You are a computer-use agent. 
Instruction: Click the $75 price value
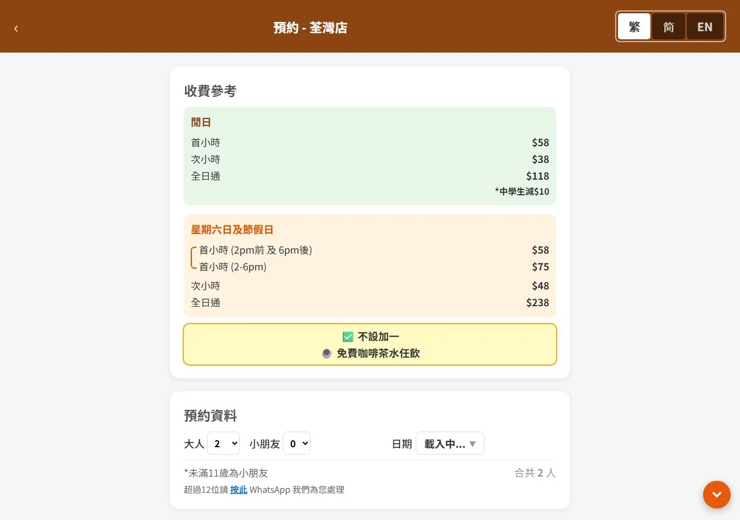click(541, 267)
